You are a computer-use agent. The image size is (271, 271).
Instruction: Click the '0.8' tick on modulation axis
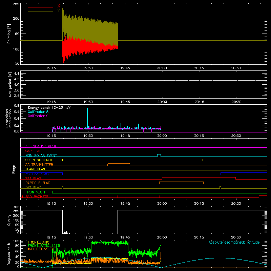[x=17, y=105]
